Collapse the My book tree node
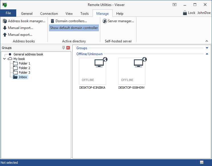 coord(4,59)
